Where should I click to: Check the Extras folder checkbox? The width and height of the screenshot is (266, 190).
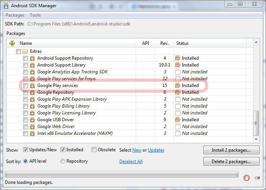click(18, 51)
